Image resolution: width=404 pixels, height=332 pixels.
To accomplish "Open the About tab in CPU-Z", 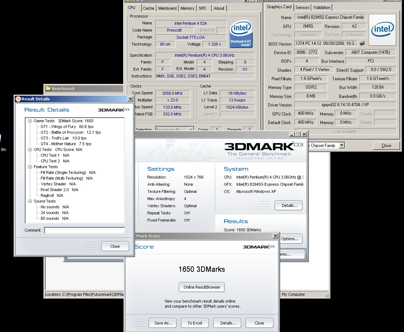I will point(219,8).
